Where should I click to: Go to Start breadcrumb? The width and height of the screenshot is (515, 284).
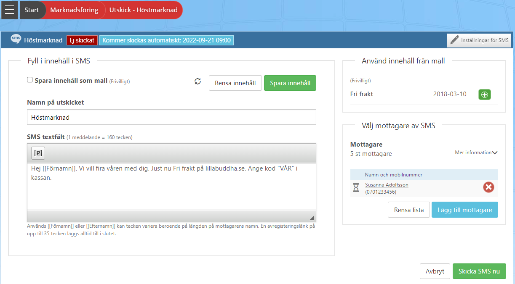coord(32,10)
